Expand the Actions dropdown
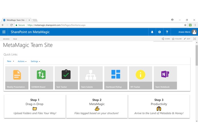 pos(22,61)
